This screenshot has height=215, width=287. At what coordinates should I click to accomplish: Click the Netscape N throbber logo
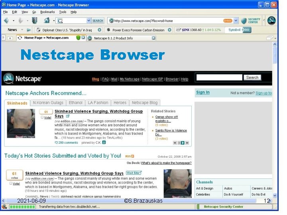pos(271,20)
